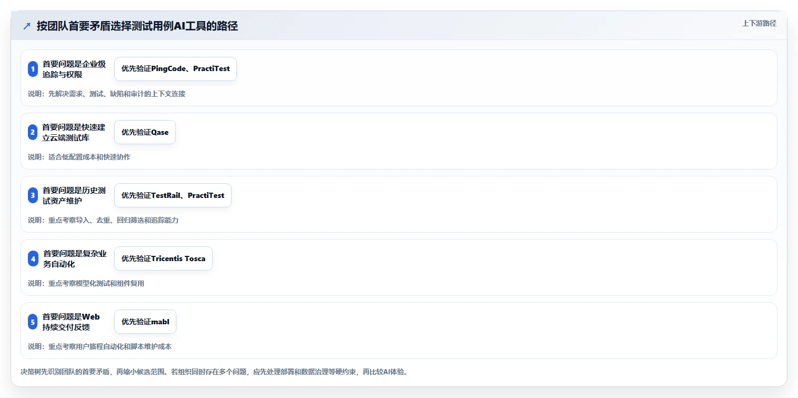Viewport: 798px width, 398px height.
Task: Click the text 首要问题是Web持续交付反馈
Action: (x=71, y=322)
